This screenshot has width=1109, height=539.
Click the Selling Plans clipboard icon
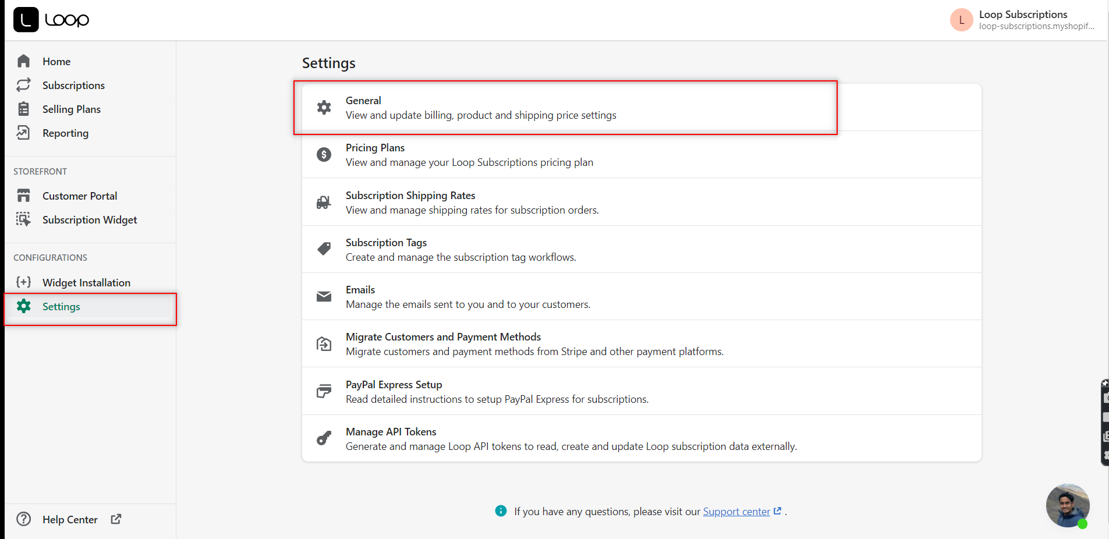click(23, 109)
